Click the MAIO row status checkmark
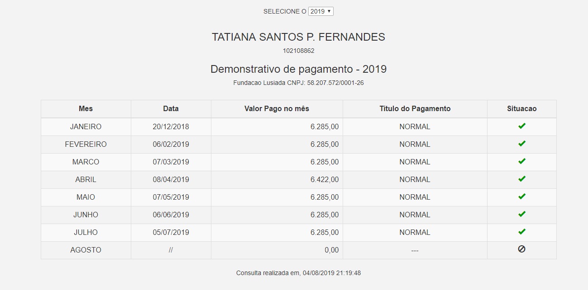The height and width of the screenshot is (290, 588). click(x=521, y=196)
